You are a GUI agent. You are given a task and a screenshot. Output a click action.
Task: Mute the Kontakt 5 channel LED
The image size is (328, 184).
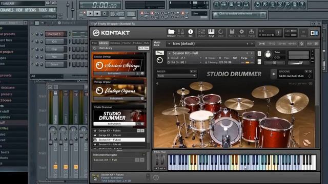32,34
